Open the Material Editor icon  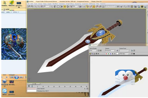click(x=135, y=7)
